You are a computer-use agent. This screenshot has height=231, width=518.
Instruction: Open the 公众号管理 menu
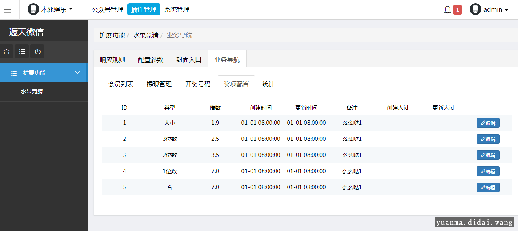[107, 9]
